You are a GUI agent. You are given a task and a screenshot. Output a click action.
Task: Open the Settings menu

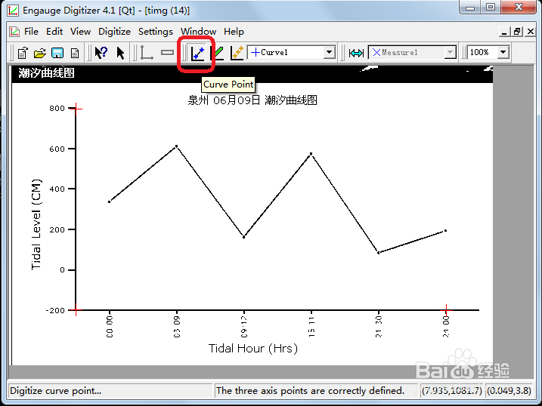click(156, 32)
